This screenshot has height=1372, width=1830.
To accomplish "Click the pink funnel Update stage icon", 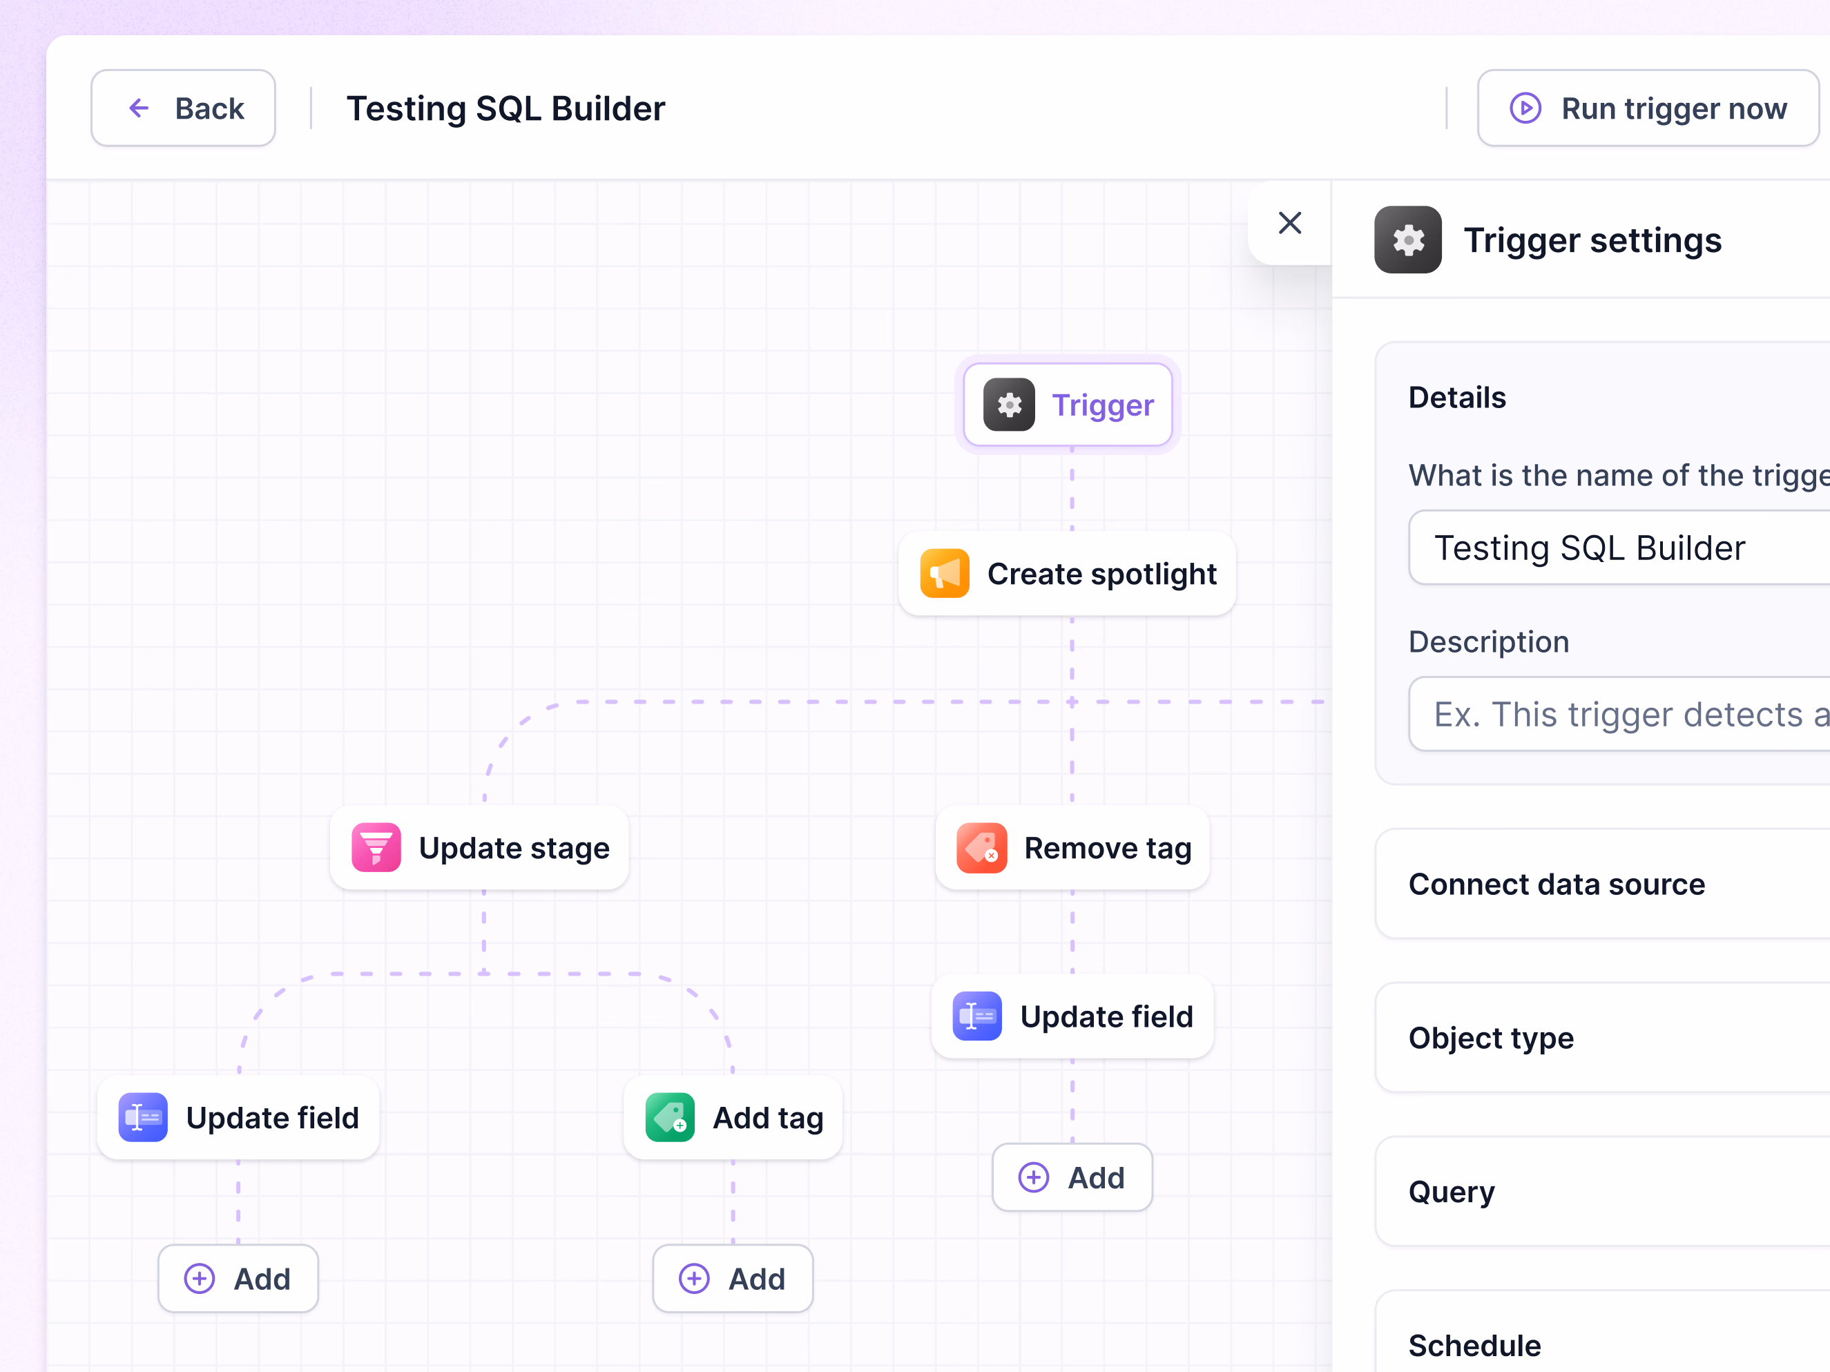I will tap(376, 848).
